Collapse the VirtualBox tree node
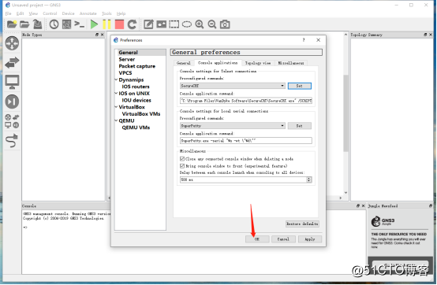The width and height of the screenshot is (437, 285). pos(116,107)
